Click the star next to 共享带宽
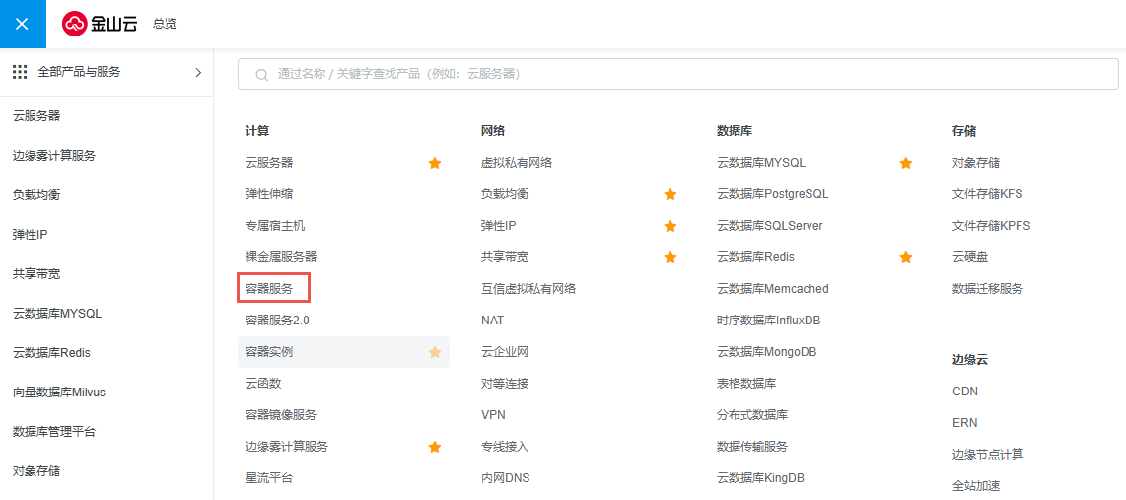This screenshot has width=1126, height=500. (x=670, y=257)
